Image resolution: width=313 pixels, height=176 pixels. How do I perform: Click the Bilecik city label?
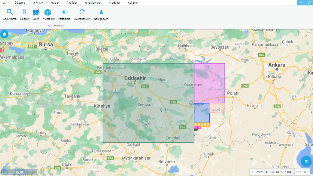point(102,49)
